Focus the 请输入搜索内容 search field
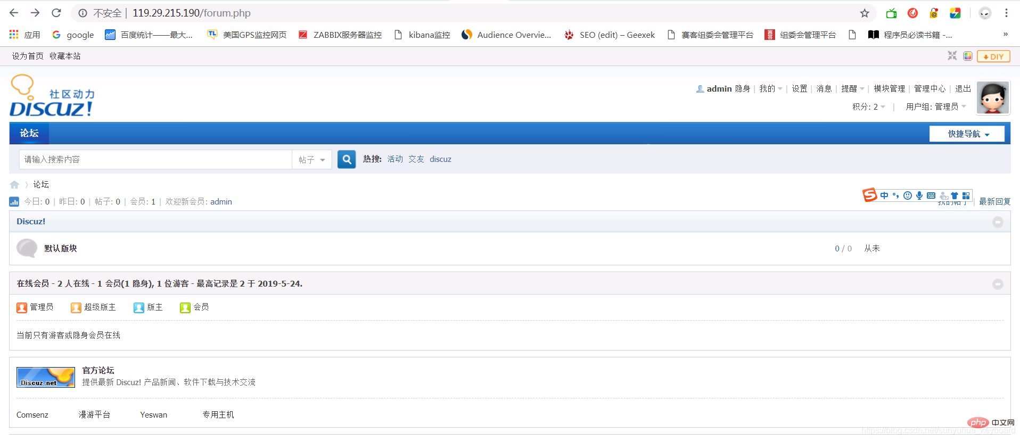 [x=155, y=159]
